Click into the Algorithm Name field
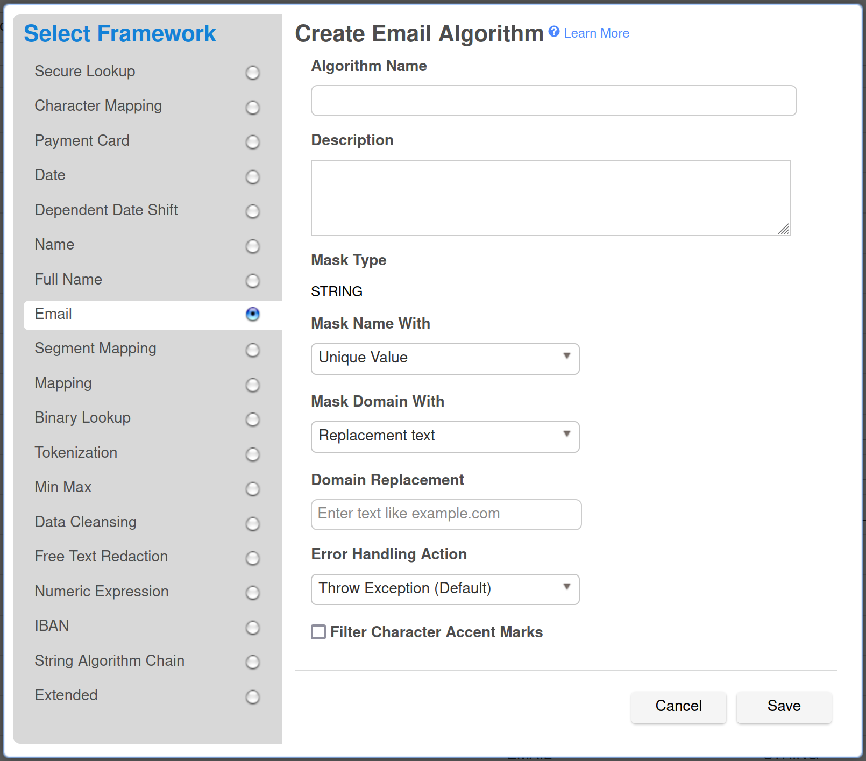 (553, 101)
